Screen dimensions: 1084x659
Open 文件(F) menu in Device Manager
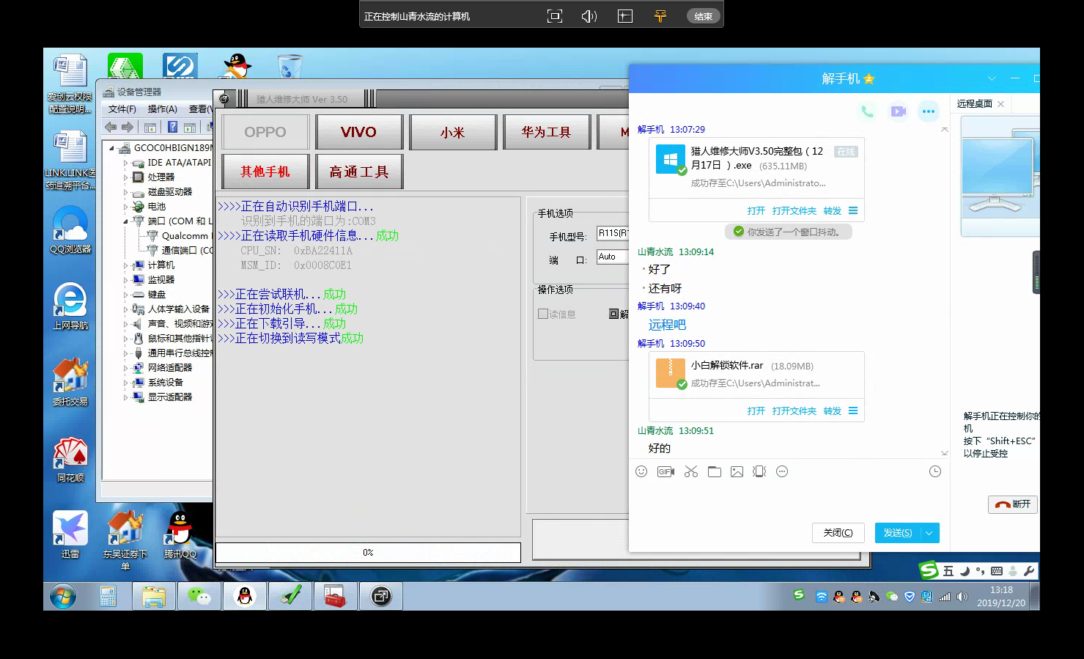point(122,109)
